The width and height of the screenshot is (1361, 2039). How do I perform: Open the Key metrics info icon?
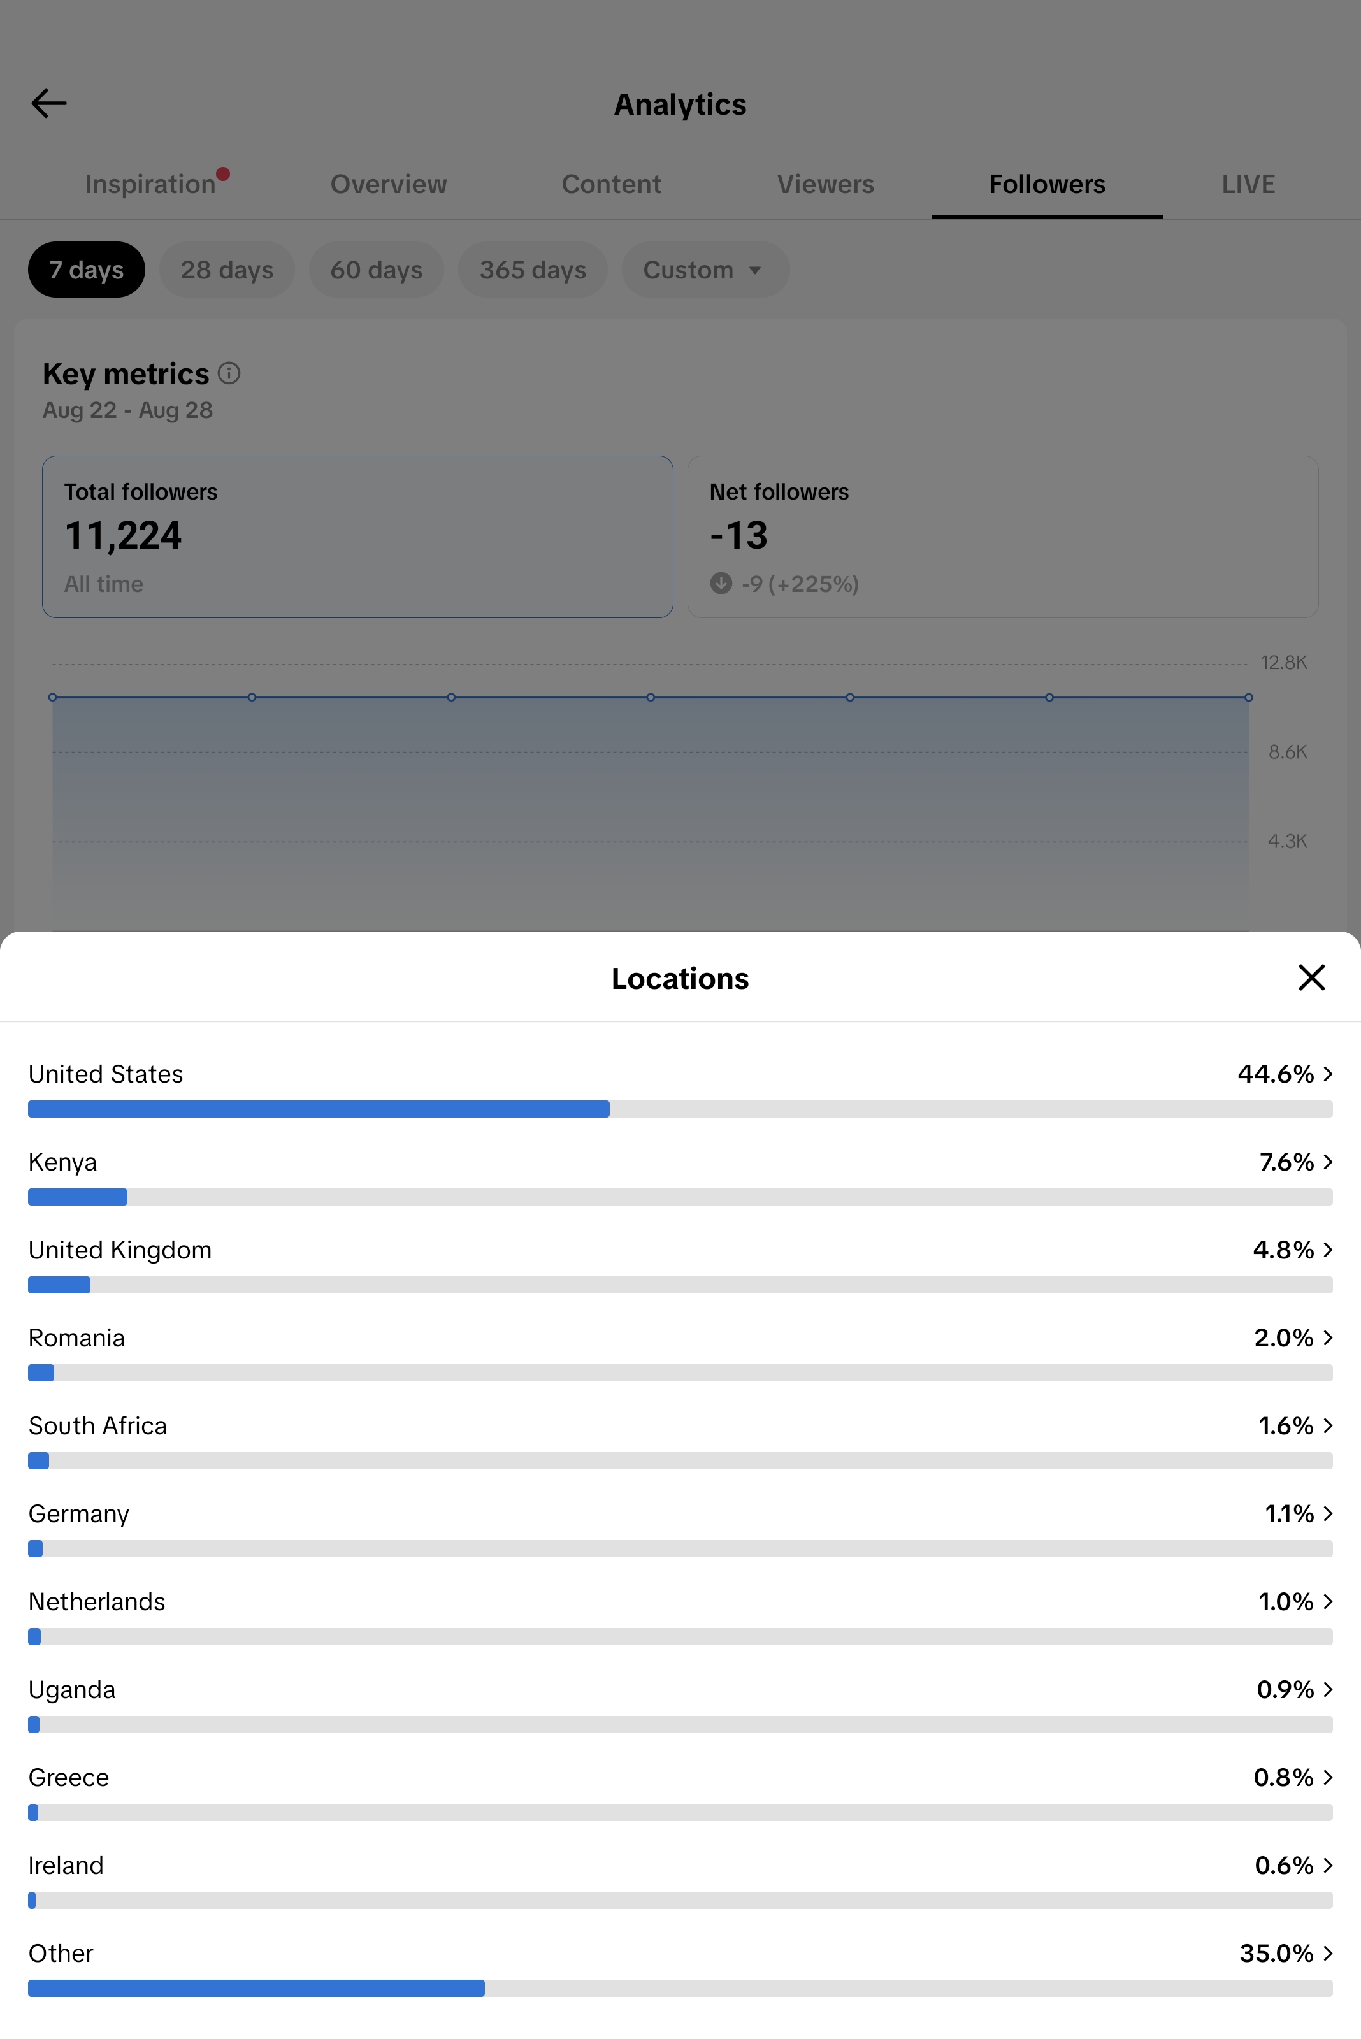point(229,373)
